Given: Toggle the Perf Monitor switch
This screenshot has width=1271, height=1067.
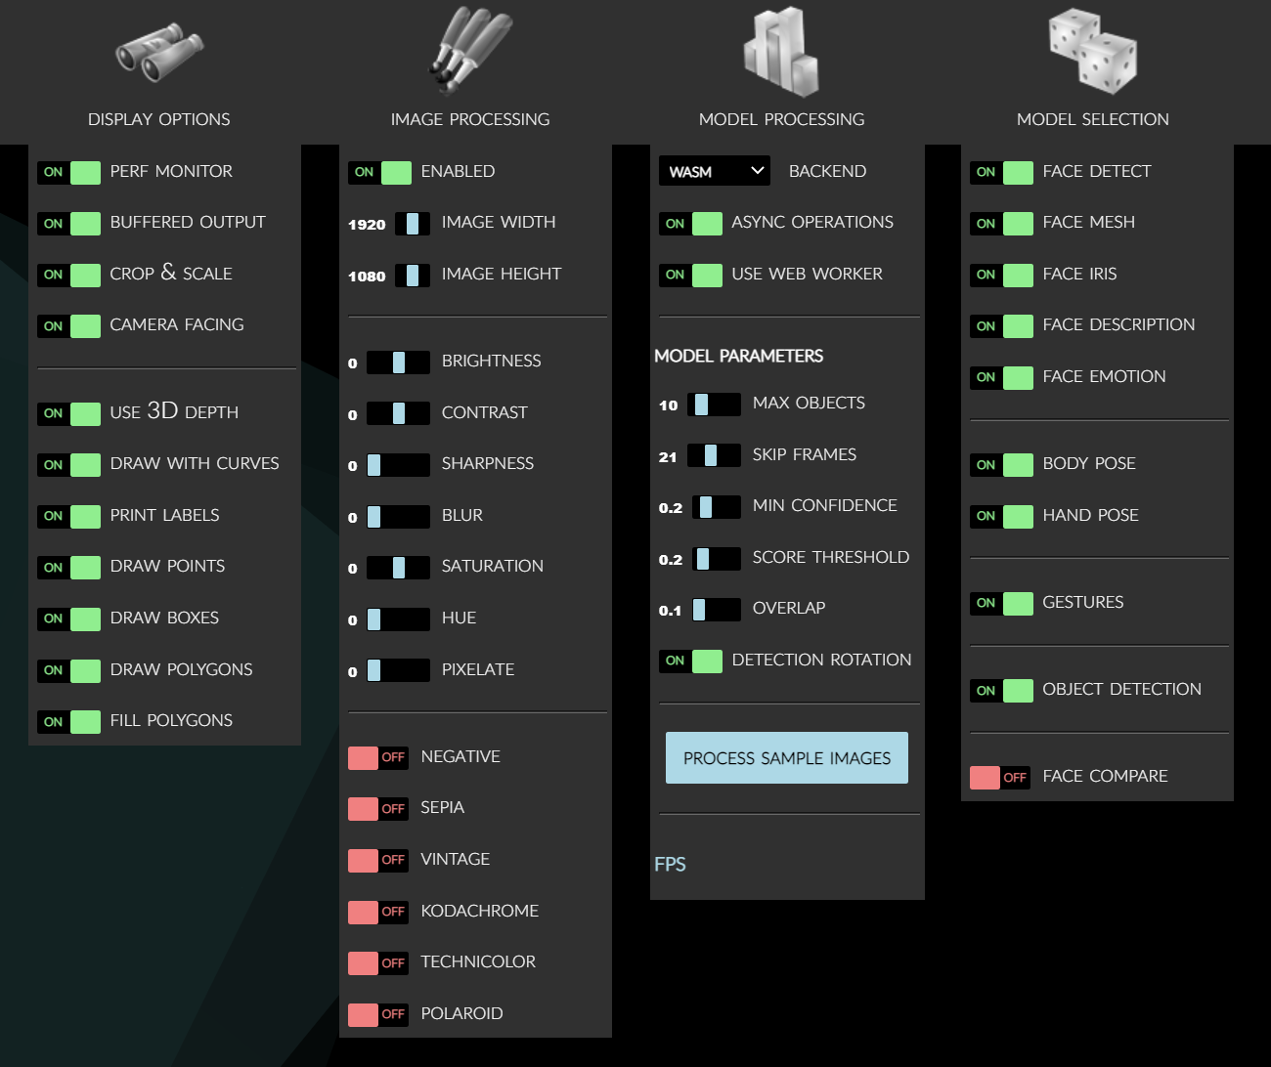Looking at the screenshot, I should [x=69, y=173].
